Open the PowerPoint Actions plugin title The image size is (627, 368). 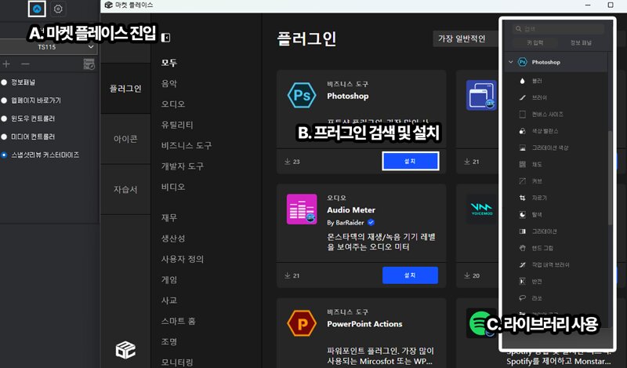[x=364, y=324]
